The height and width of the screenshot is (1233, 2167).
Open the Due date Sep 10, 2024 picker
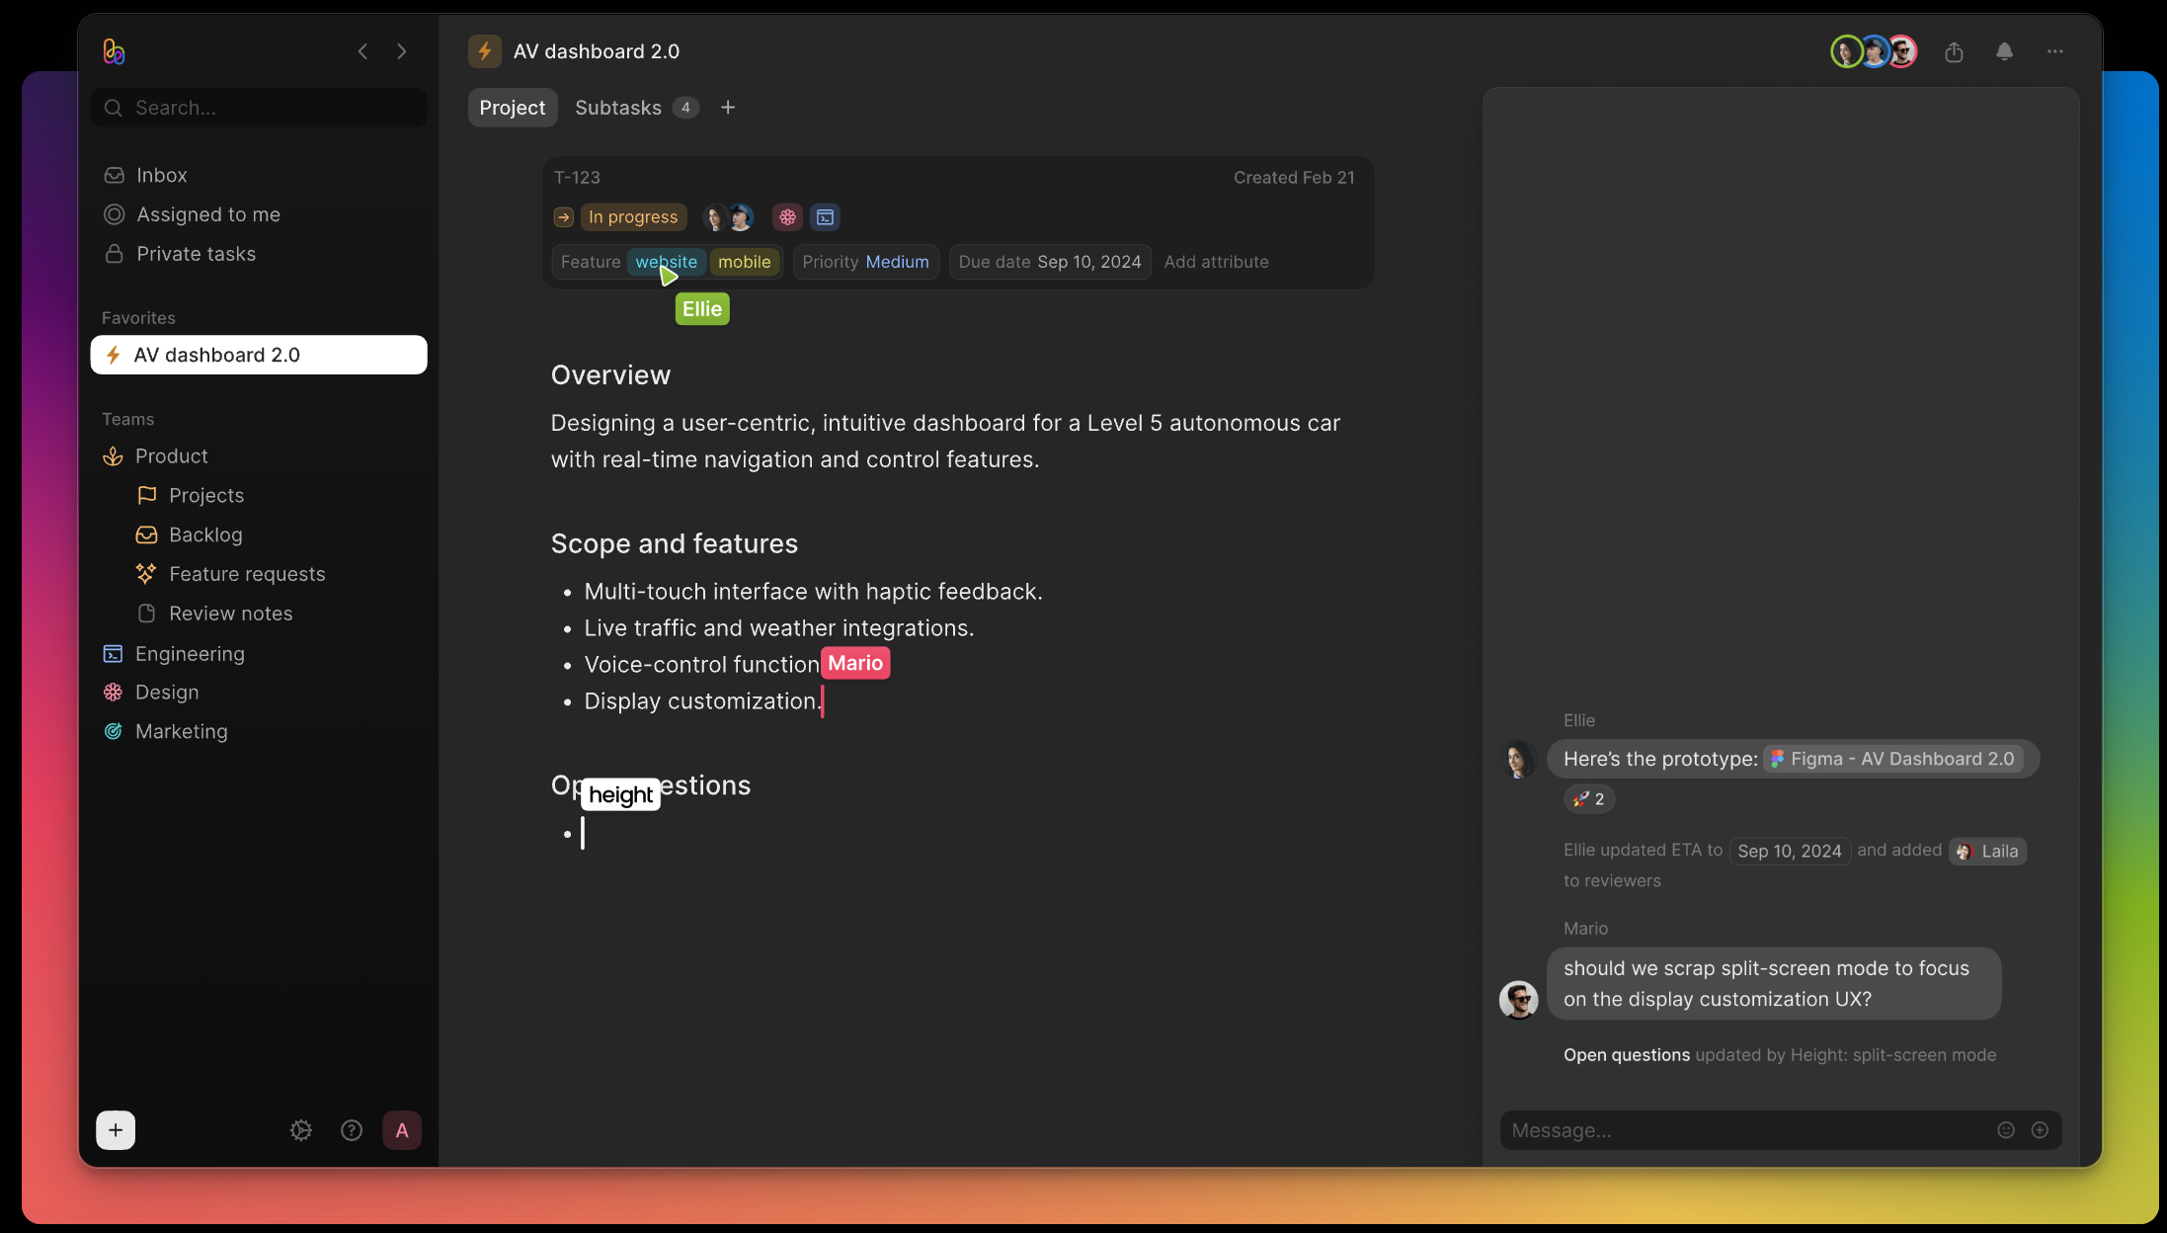coord(1050,262)
